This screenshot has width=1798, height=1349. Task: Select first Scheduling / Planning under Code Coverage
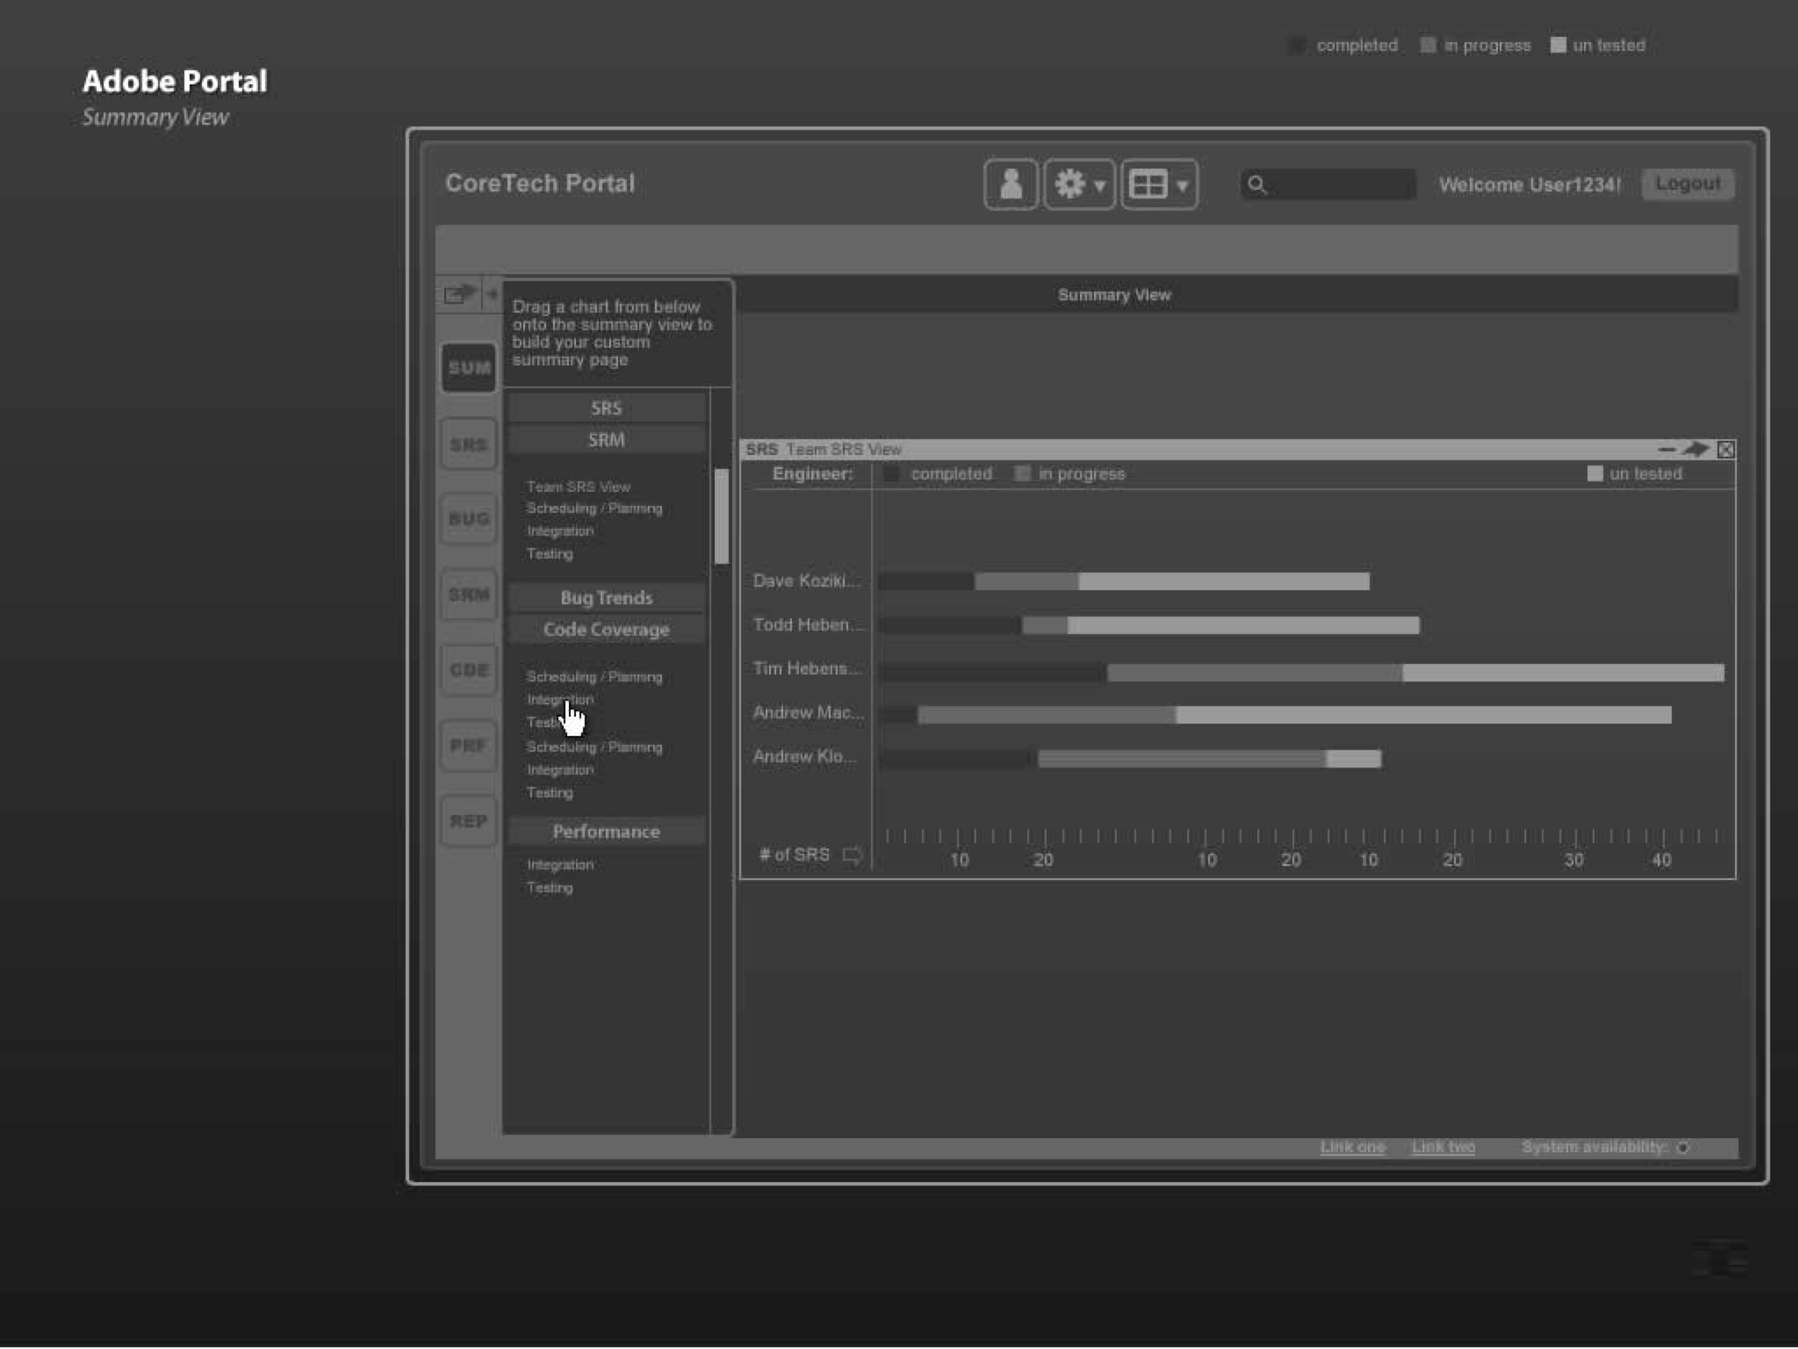[x=594, y=676]
